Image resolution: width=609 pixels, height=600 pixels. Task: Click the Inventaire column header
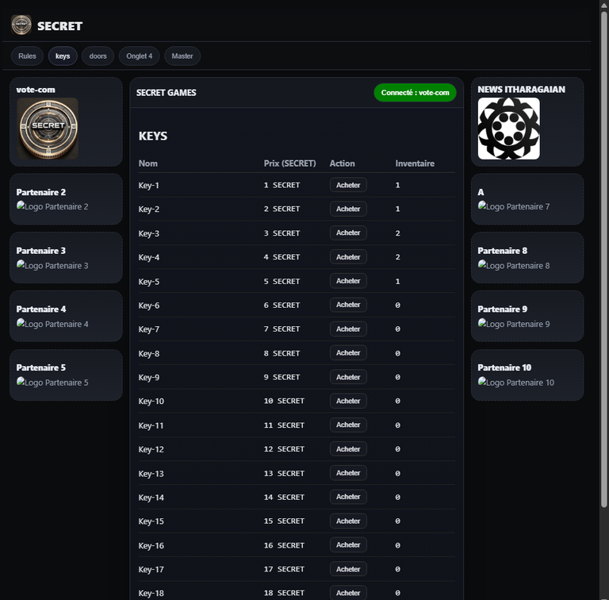[x=415, y=163]
